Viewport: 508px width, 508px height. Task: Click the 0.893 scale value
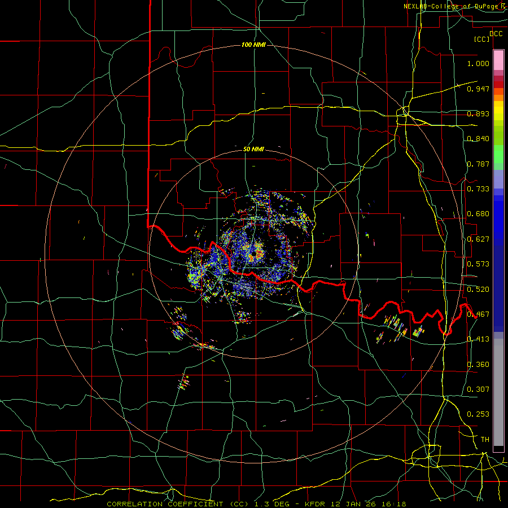(478, 113)
